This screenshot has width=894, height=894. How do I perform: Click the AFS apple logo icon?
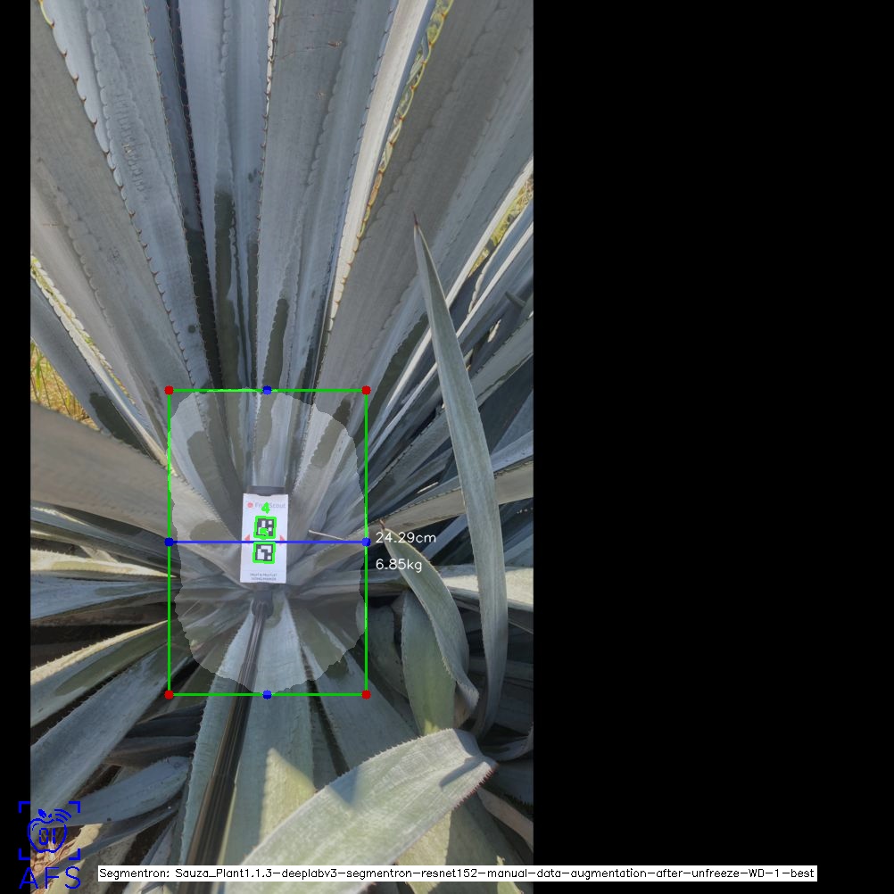point(50,830)
